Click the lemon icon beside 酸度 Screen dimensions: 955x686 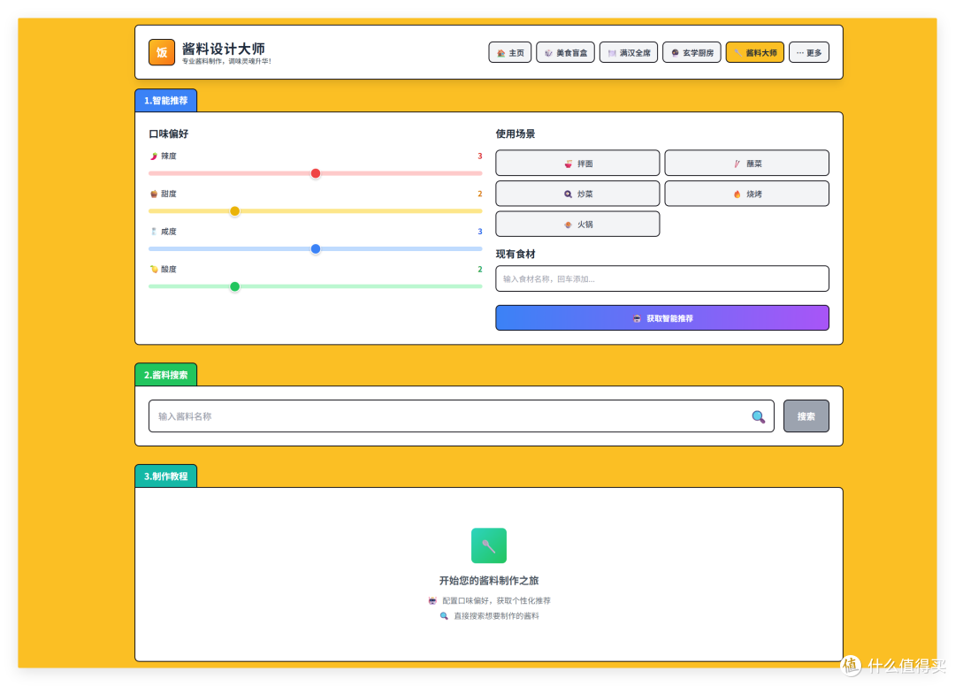click(154, 269)
